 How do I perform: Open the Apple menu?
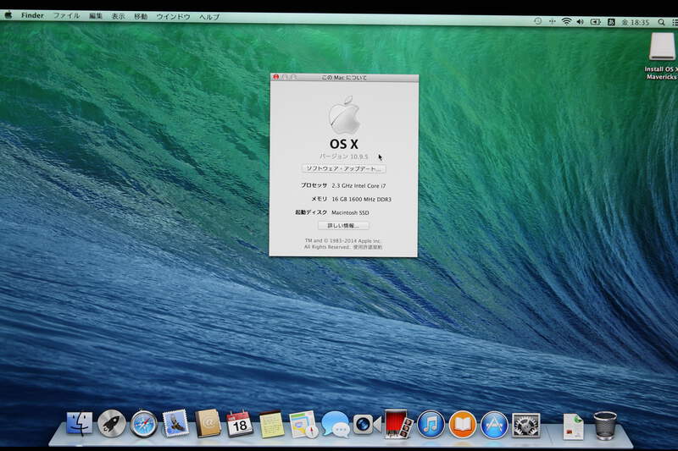8,15
